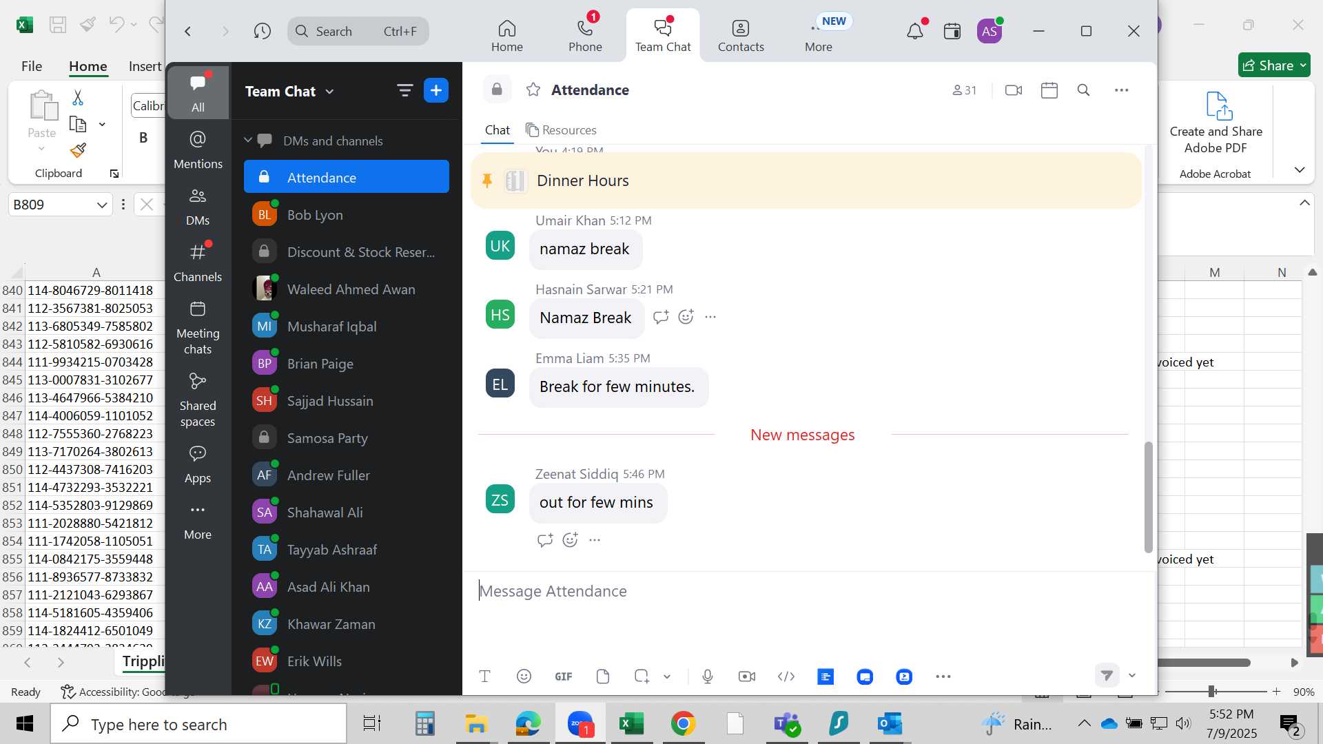The image size is (1323, 744).
Task: Open the emoji picker
Action: pyautogui.click(x=524, y=676)
